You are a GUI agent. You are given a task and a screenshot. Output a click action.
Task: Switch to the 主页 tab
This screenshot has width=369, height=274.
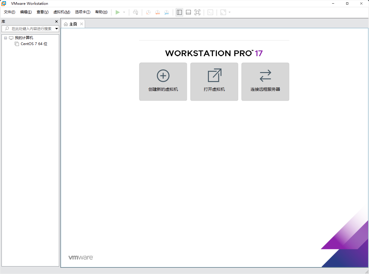tap(72, 24)
